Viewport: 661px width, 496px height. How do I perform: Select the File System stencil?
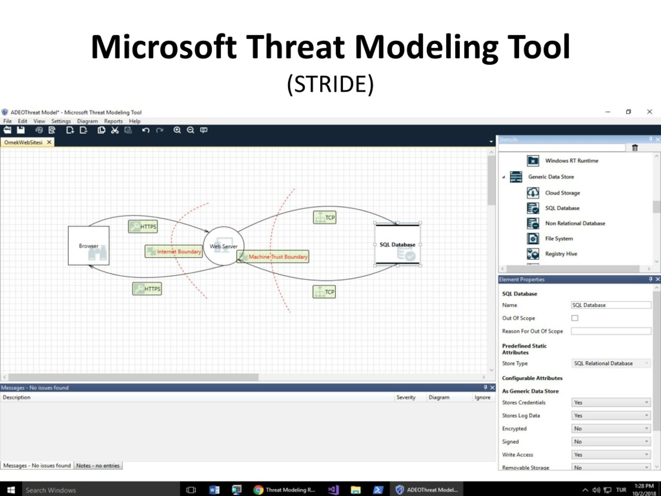[x=550, y=239]
